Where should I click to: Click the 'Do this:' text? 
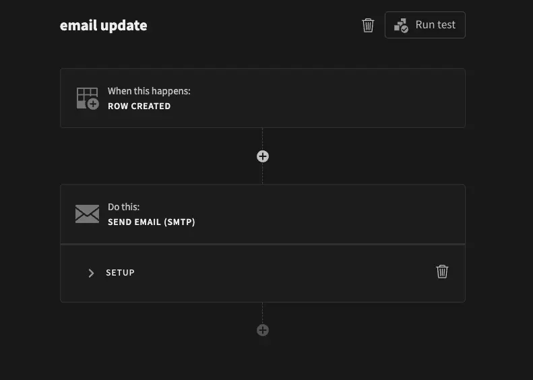pyautogui.click(x=123, y=207)
